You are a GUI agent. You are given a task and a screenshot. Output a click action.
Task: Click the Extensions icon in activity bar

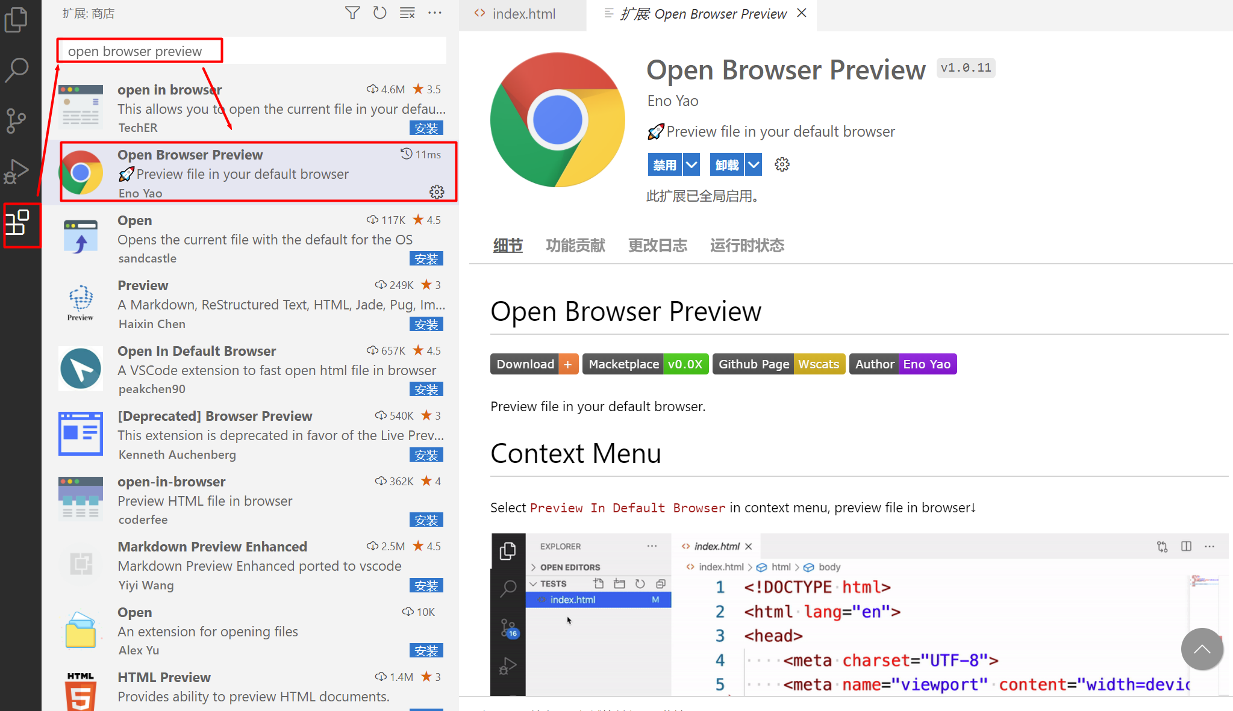17,223
